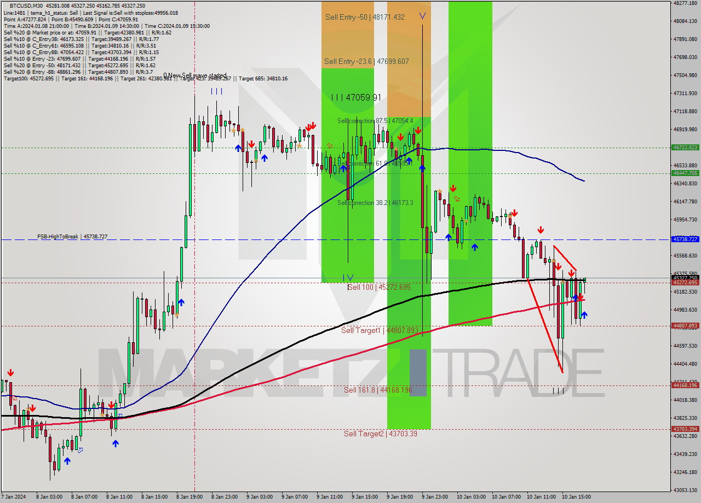Click the 'Sell %20 @ Entry -50' info line
The width and height of the screenshot is (701, 503).
[x=79, y=66]
